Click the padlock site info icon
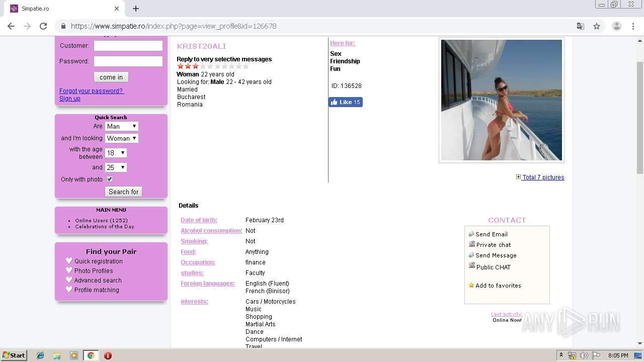The height and width of the screenshot is (362, 644). click(63, 26)
